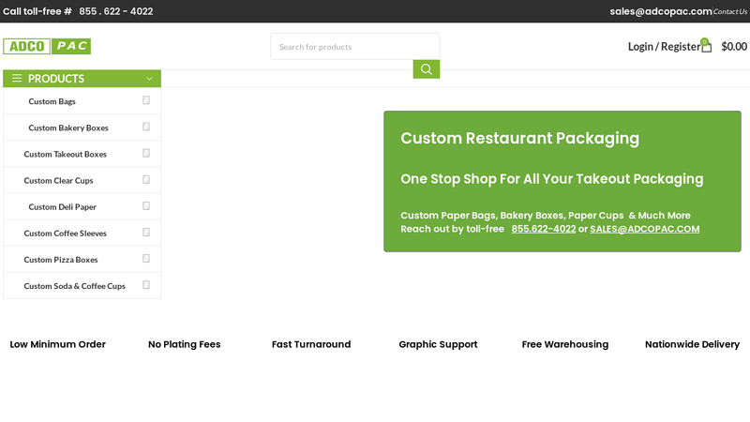Collapse the PRODUCTS menu chevron
The width and height of the screenshot is (750, 422).
(x=149, y=79)
